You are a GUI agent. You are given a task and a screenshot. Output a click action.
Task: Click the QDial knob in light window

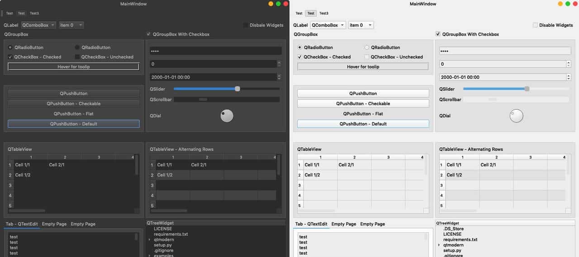pyautogui.click(x=516, y=116)
